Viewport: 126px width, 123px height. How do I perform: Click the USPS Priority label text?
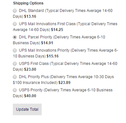31,90
